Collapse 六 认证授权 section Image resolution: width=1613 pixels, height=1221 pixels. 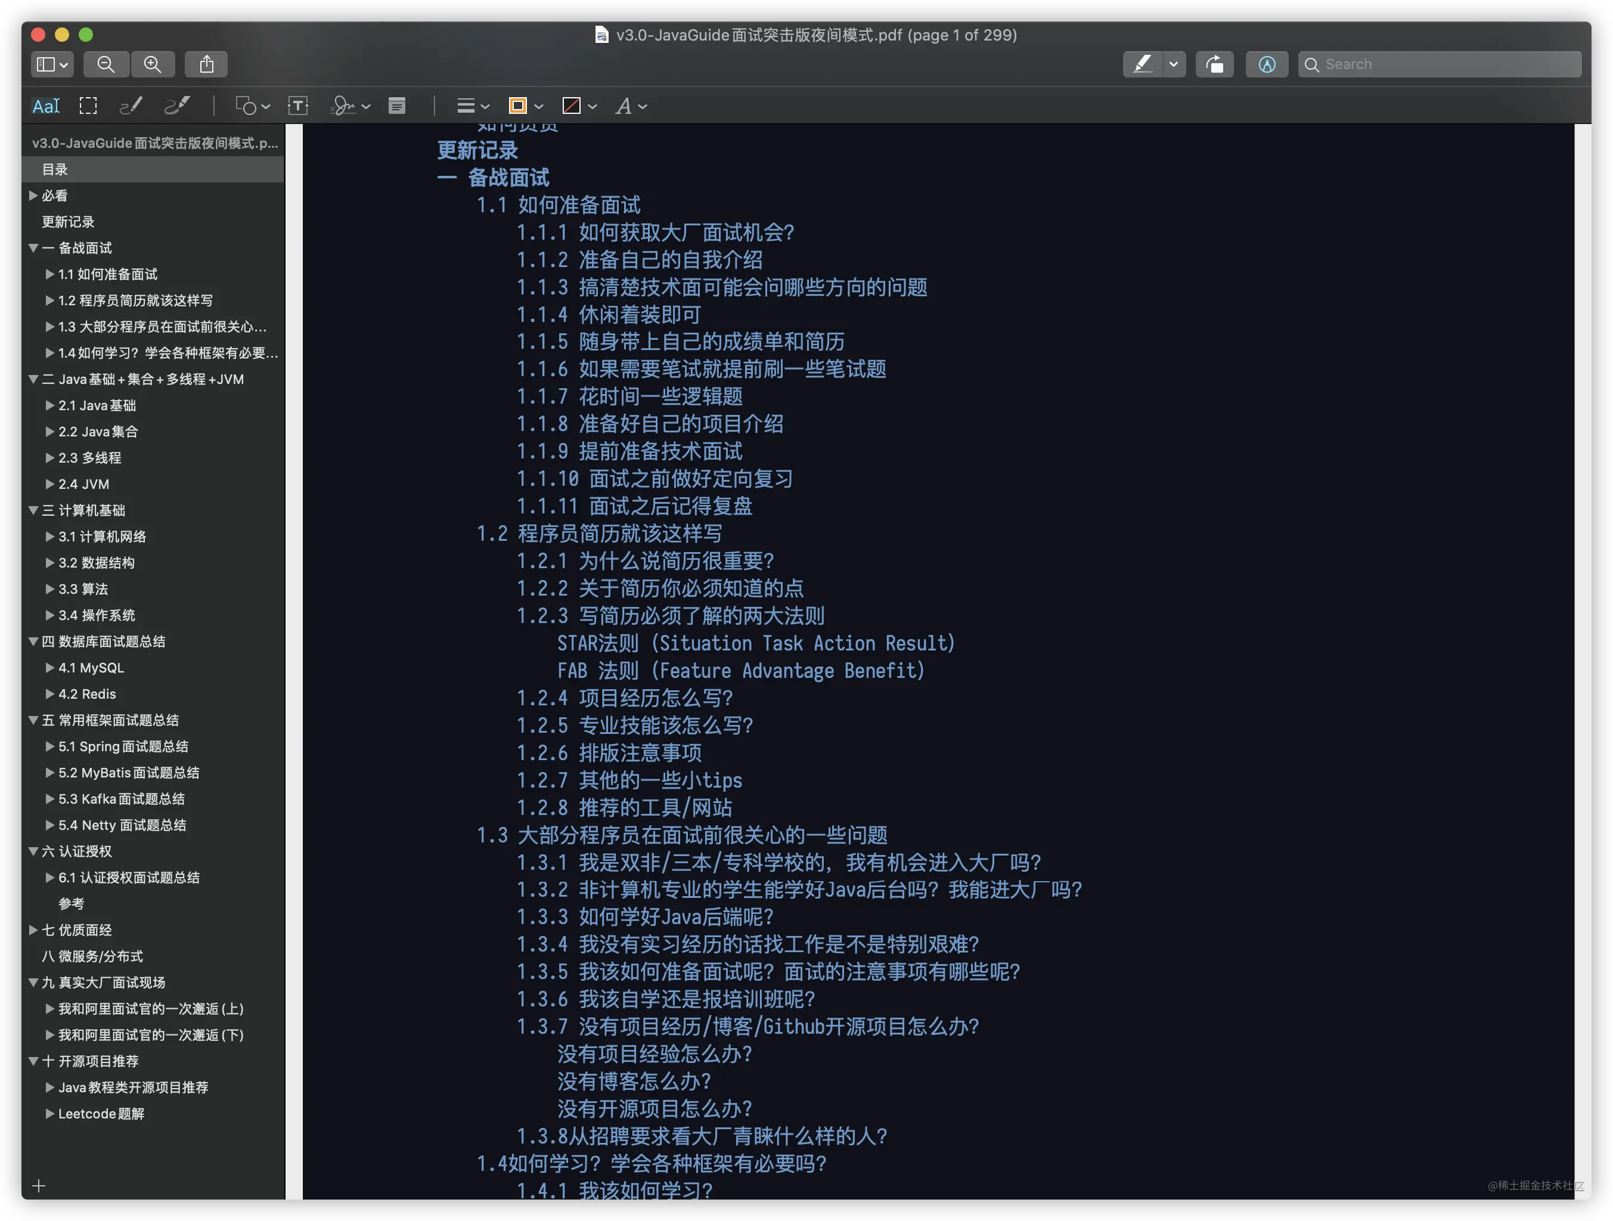point(33,852)
